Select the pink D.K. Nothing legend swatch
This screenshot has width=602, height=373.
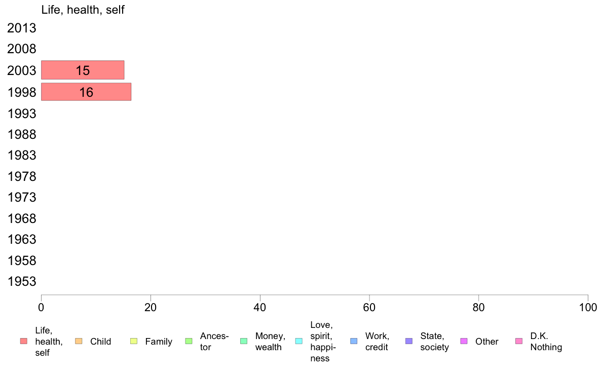click(x=519, y=341)
